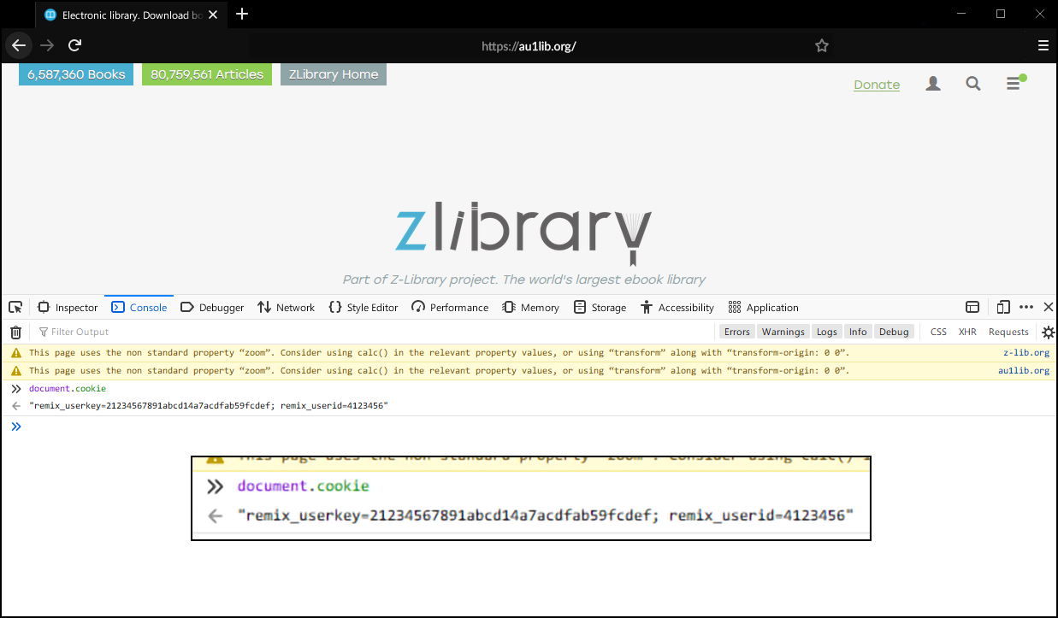This screenshot has width=1058, height=618.
Task: Toggle responsive design mode icon
Action: click(1003, 307)
